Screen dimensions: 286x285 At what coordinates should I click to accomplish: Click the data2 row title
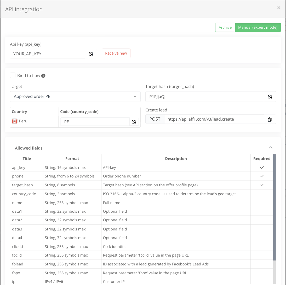17,220
